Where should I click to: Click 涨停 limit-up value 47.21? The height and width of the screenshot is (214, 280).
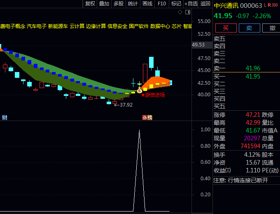tap(253, 115)
